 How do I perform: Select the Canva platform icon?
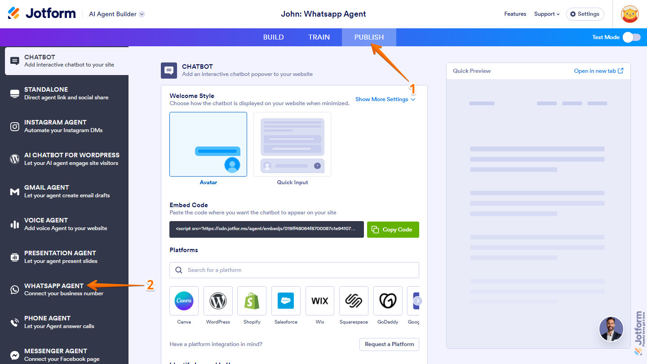pos(184,301)
